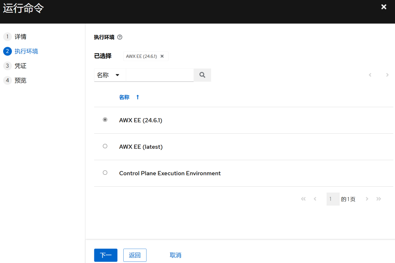Click the sort arrow on 名称 column

tap(137, 97)
